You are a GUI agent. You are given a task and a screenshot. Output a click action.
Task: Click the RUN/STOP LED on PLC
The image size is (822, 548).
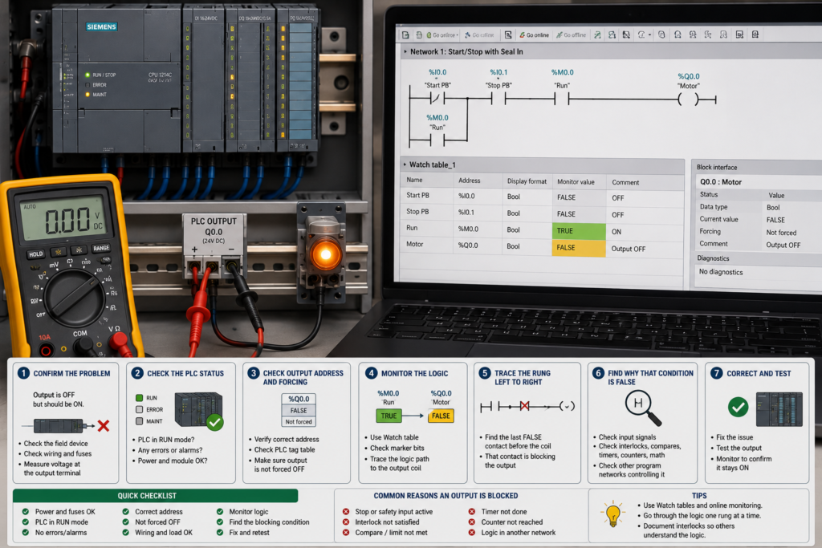pos(87,75)
